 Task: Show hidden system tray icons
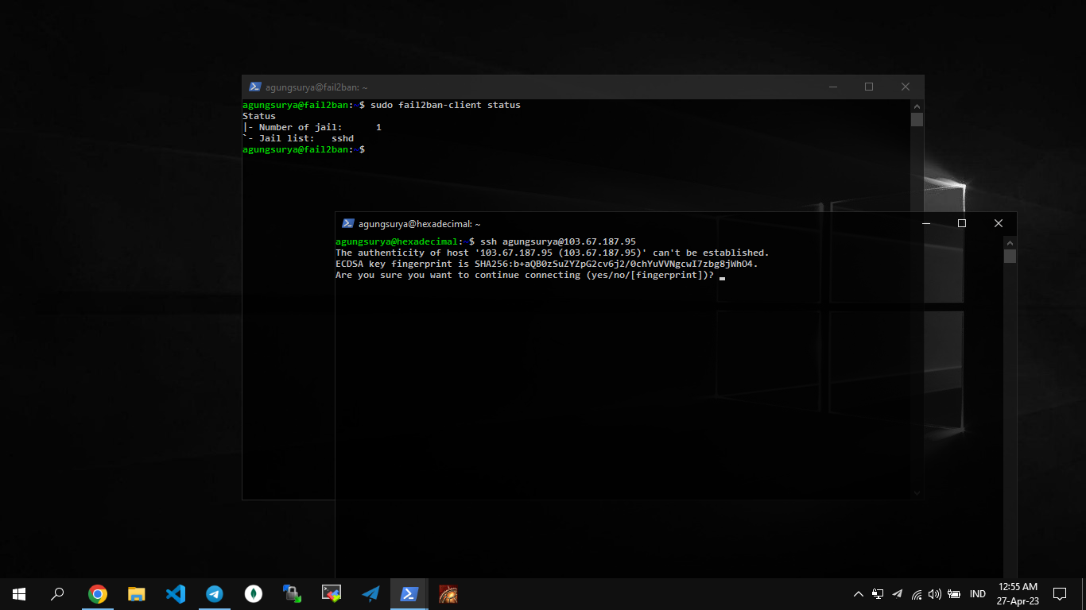click(x=859, y=594)
